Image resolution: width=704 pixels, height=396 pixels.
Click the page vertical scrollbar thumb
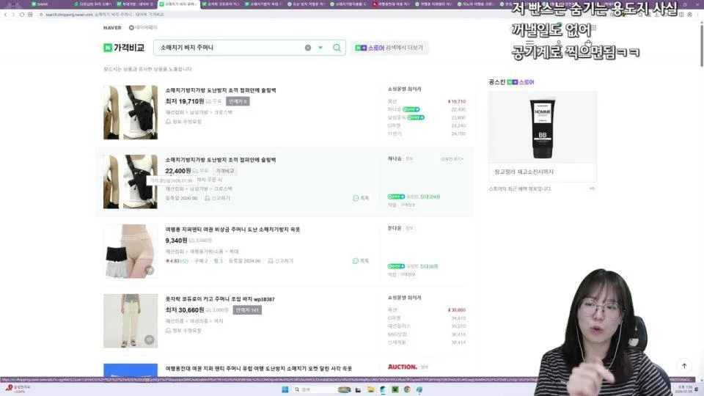(x=701, y=45)
